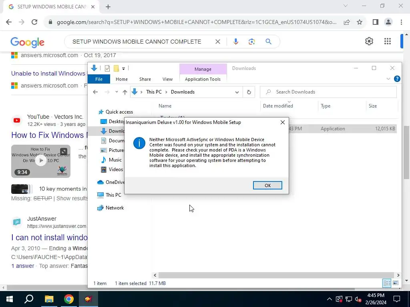Click This PC in address breadcrumb
Screen dimensions: 410x307
[x=154, y=92]
